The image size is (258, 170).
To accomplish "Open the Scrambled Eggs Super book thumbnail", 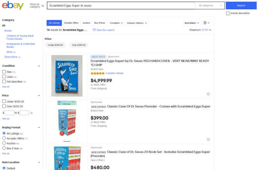I will pos(67,76).
